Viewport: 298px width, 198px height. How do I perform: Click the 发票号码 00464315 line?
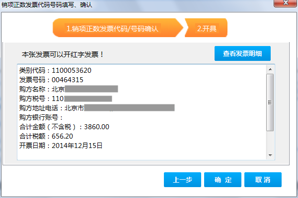(x=51, y=80)
